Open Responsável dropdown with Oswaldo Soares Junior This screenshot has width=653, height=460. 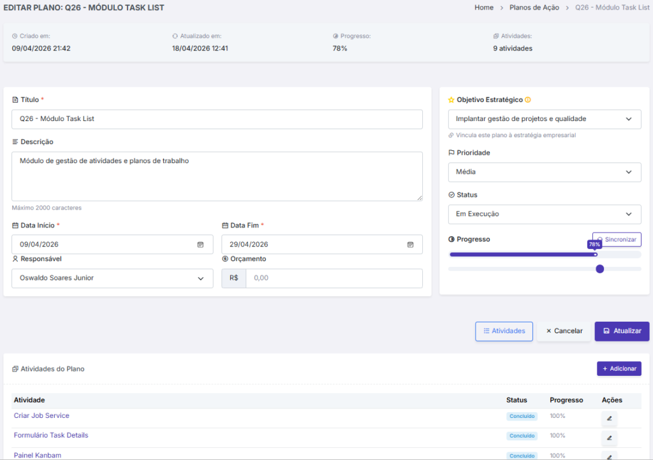[112, 278]
